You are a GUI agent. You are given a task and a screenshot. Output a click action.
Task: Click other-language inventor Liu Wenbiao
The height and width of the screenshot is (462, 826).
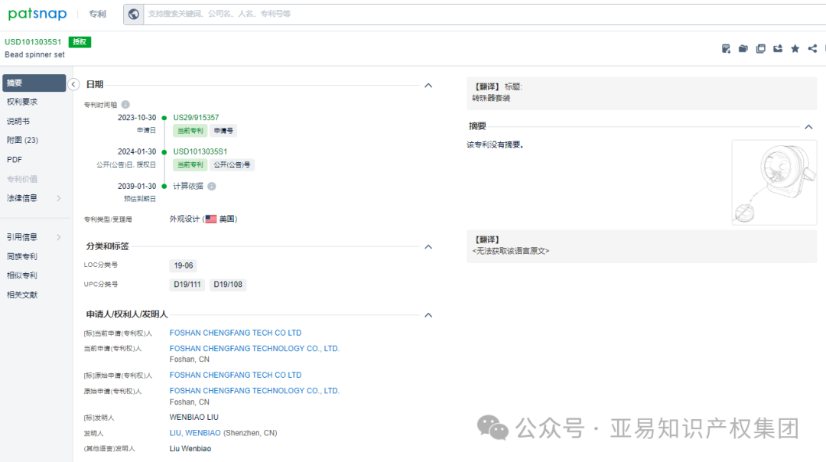(x=190, y=449)
